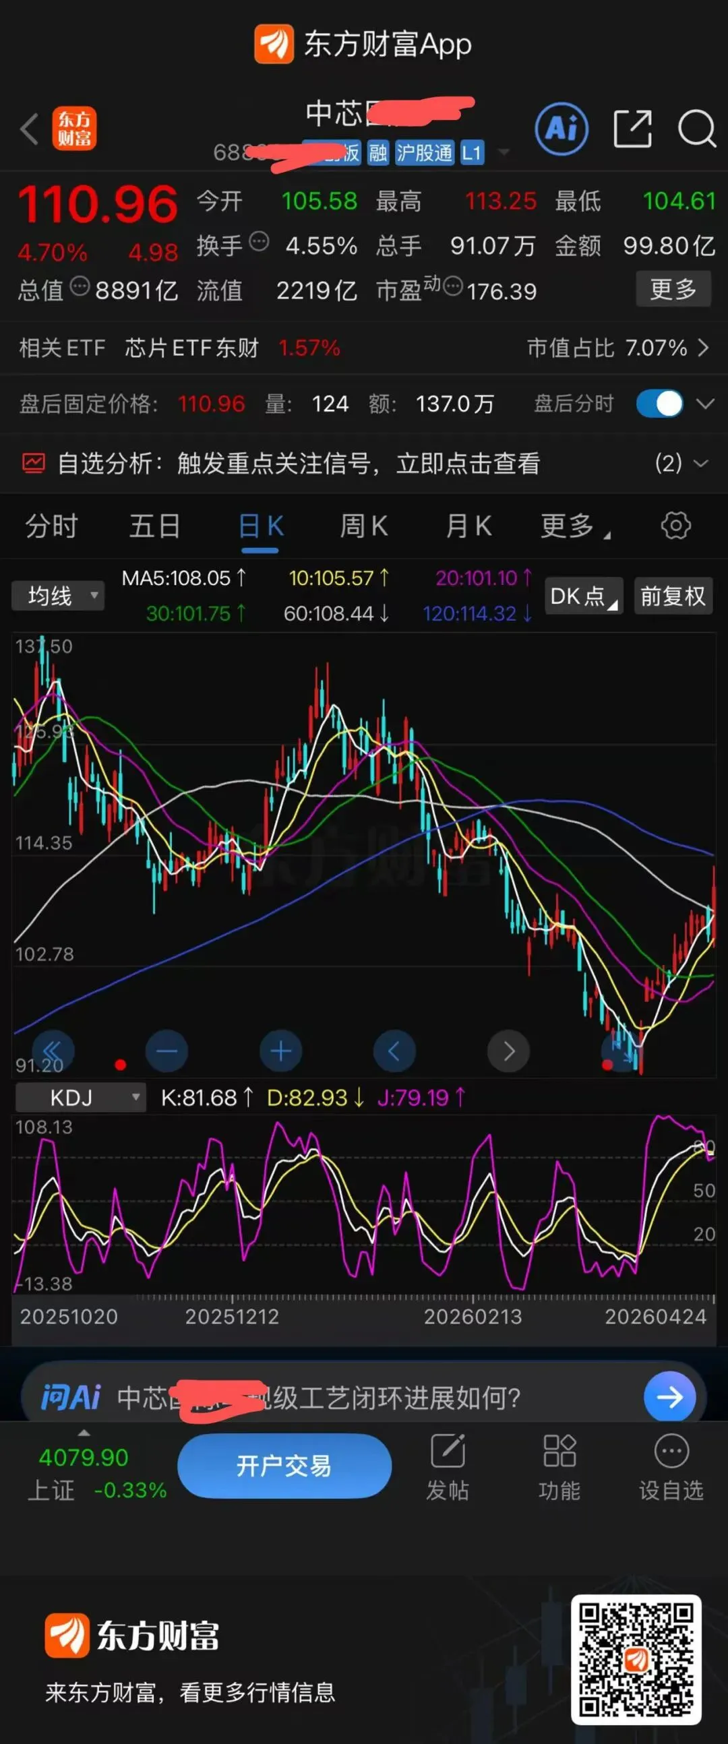This screenshot has width=728, height=1744.
Task: Submit the 问Ai question arrow button
Action: [x=670, y=1397]
